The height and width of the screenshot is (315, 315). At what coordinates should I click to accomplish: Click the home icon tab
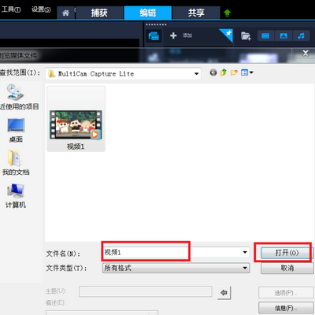click(x=65, y=13)
